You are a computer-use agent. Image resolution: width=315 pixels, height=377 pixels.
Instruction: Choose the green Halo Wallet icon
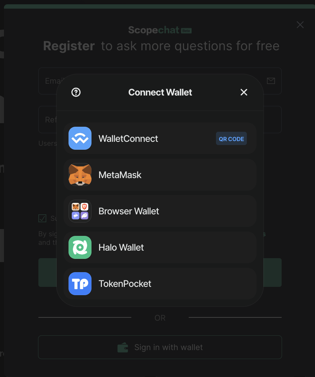click(x=80, y=247)
